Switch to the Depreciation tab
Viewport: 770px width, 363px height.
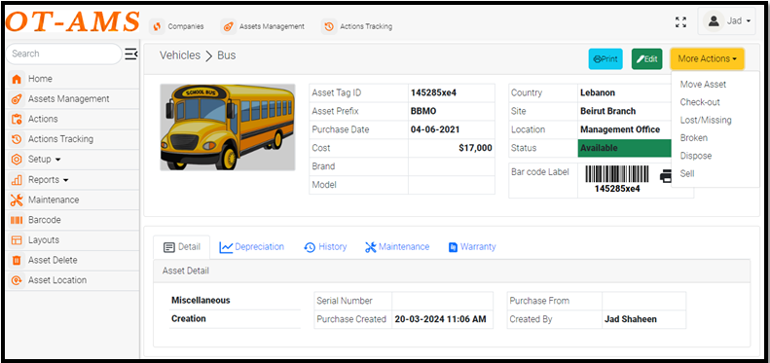[251, 247]
